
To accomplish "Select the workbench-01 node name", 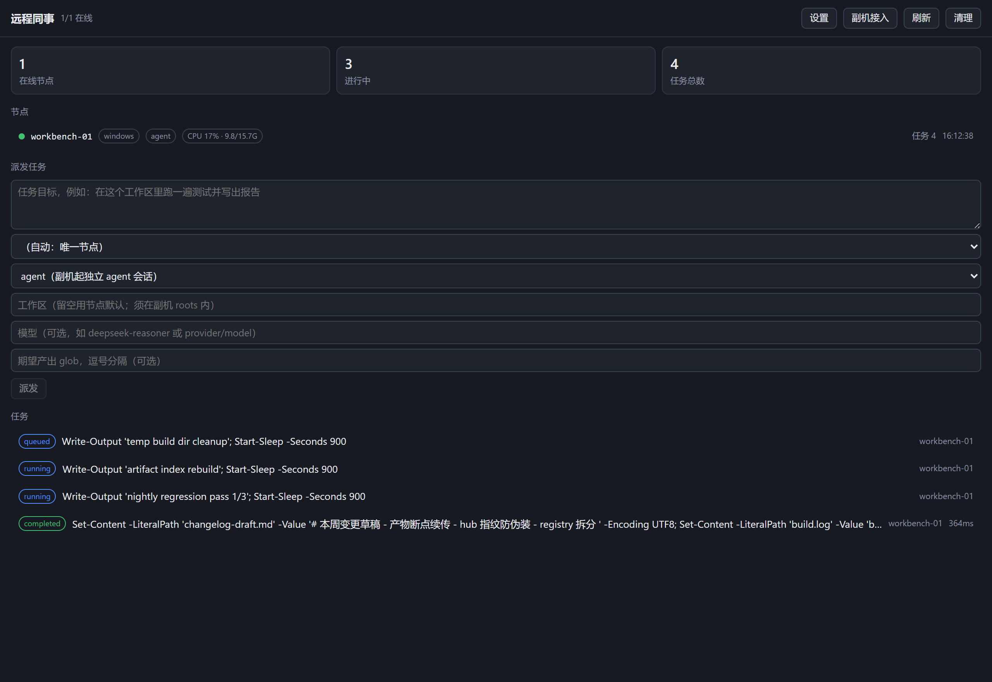I will click(x=62, y=136).
